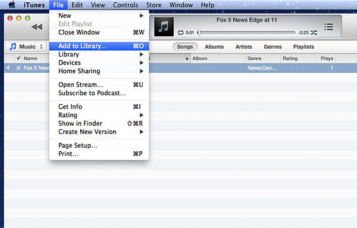Viewport: 357px width, 228px height.
Task: Click the yellow minimize button
Action: (x=19, y=18)
